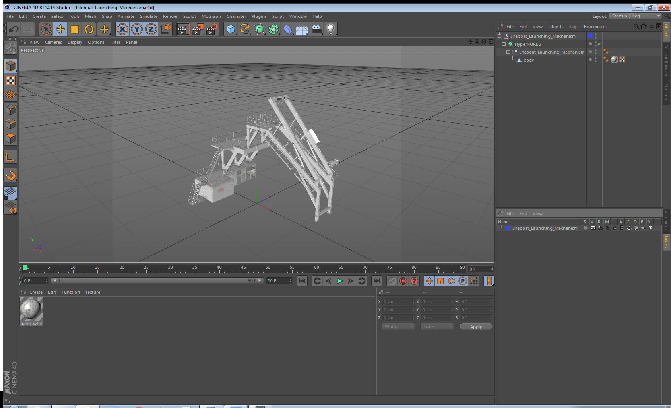
Task: Activate the Move tool
Action: tap(60, 29)
